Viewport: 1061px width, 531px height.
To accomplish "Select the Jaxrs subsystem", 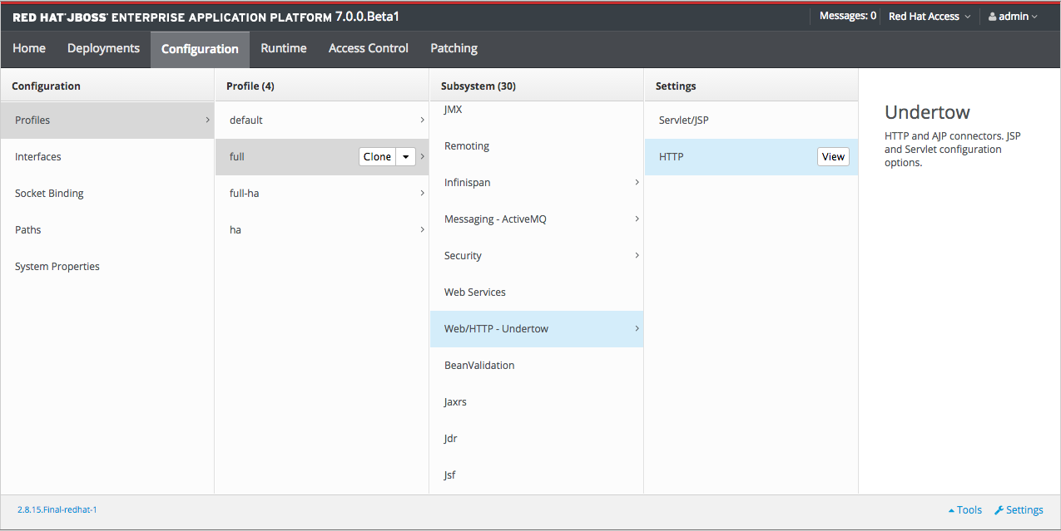I will pos(537,402).
